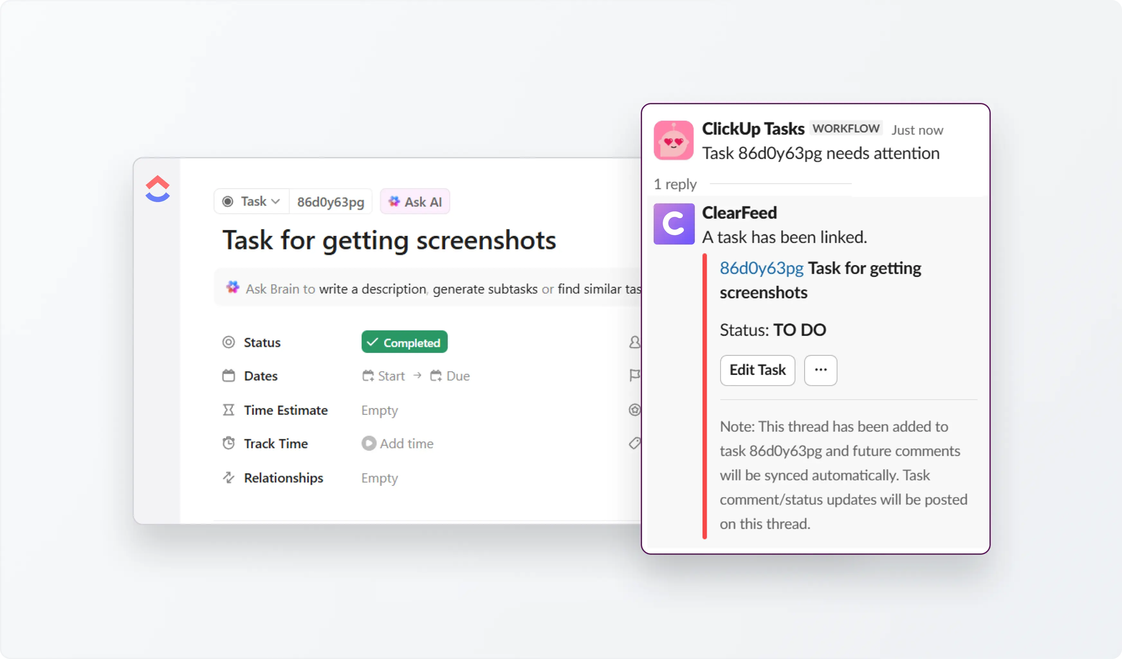
Task: Set an assignee via the person icon
Action: (x=634, y=342)
